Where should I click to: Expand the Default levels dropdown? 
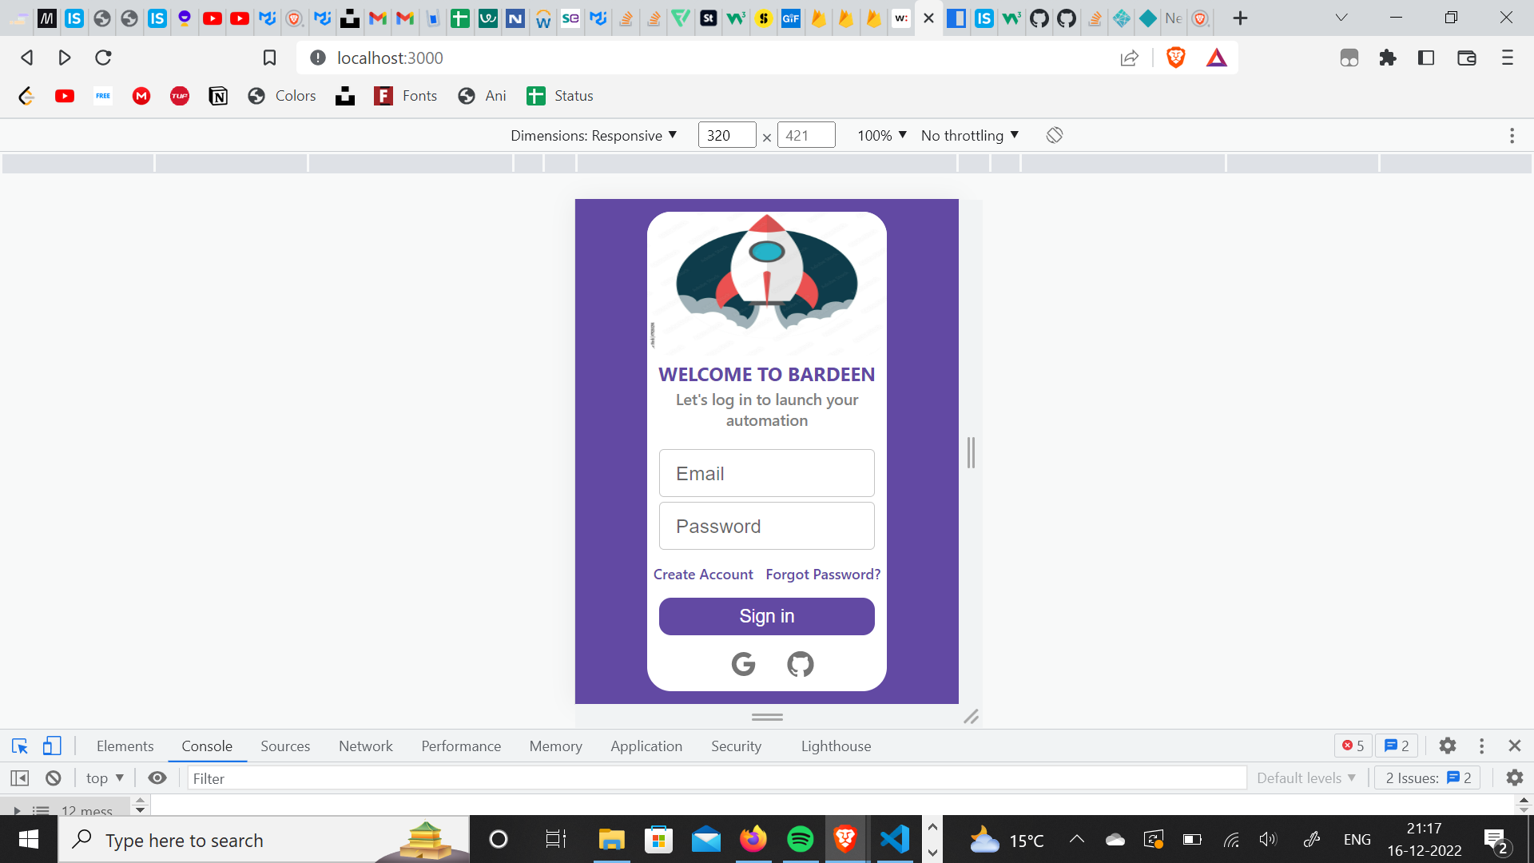1305,777
